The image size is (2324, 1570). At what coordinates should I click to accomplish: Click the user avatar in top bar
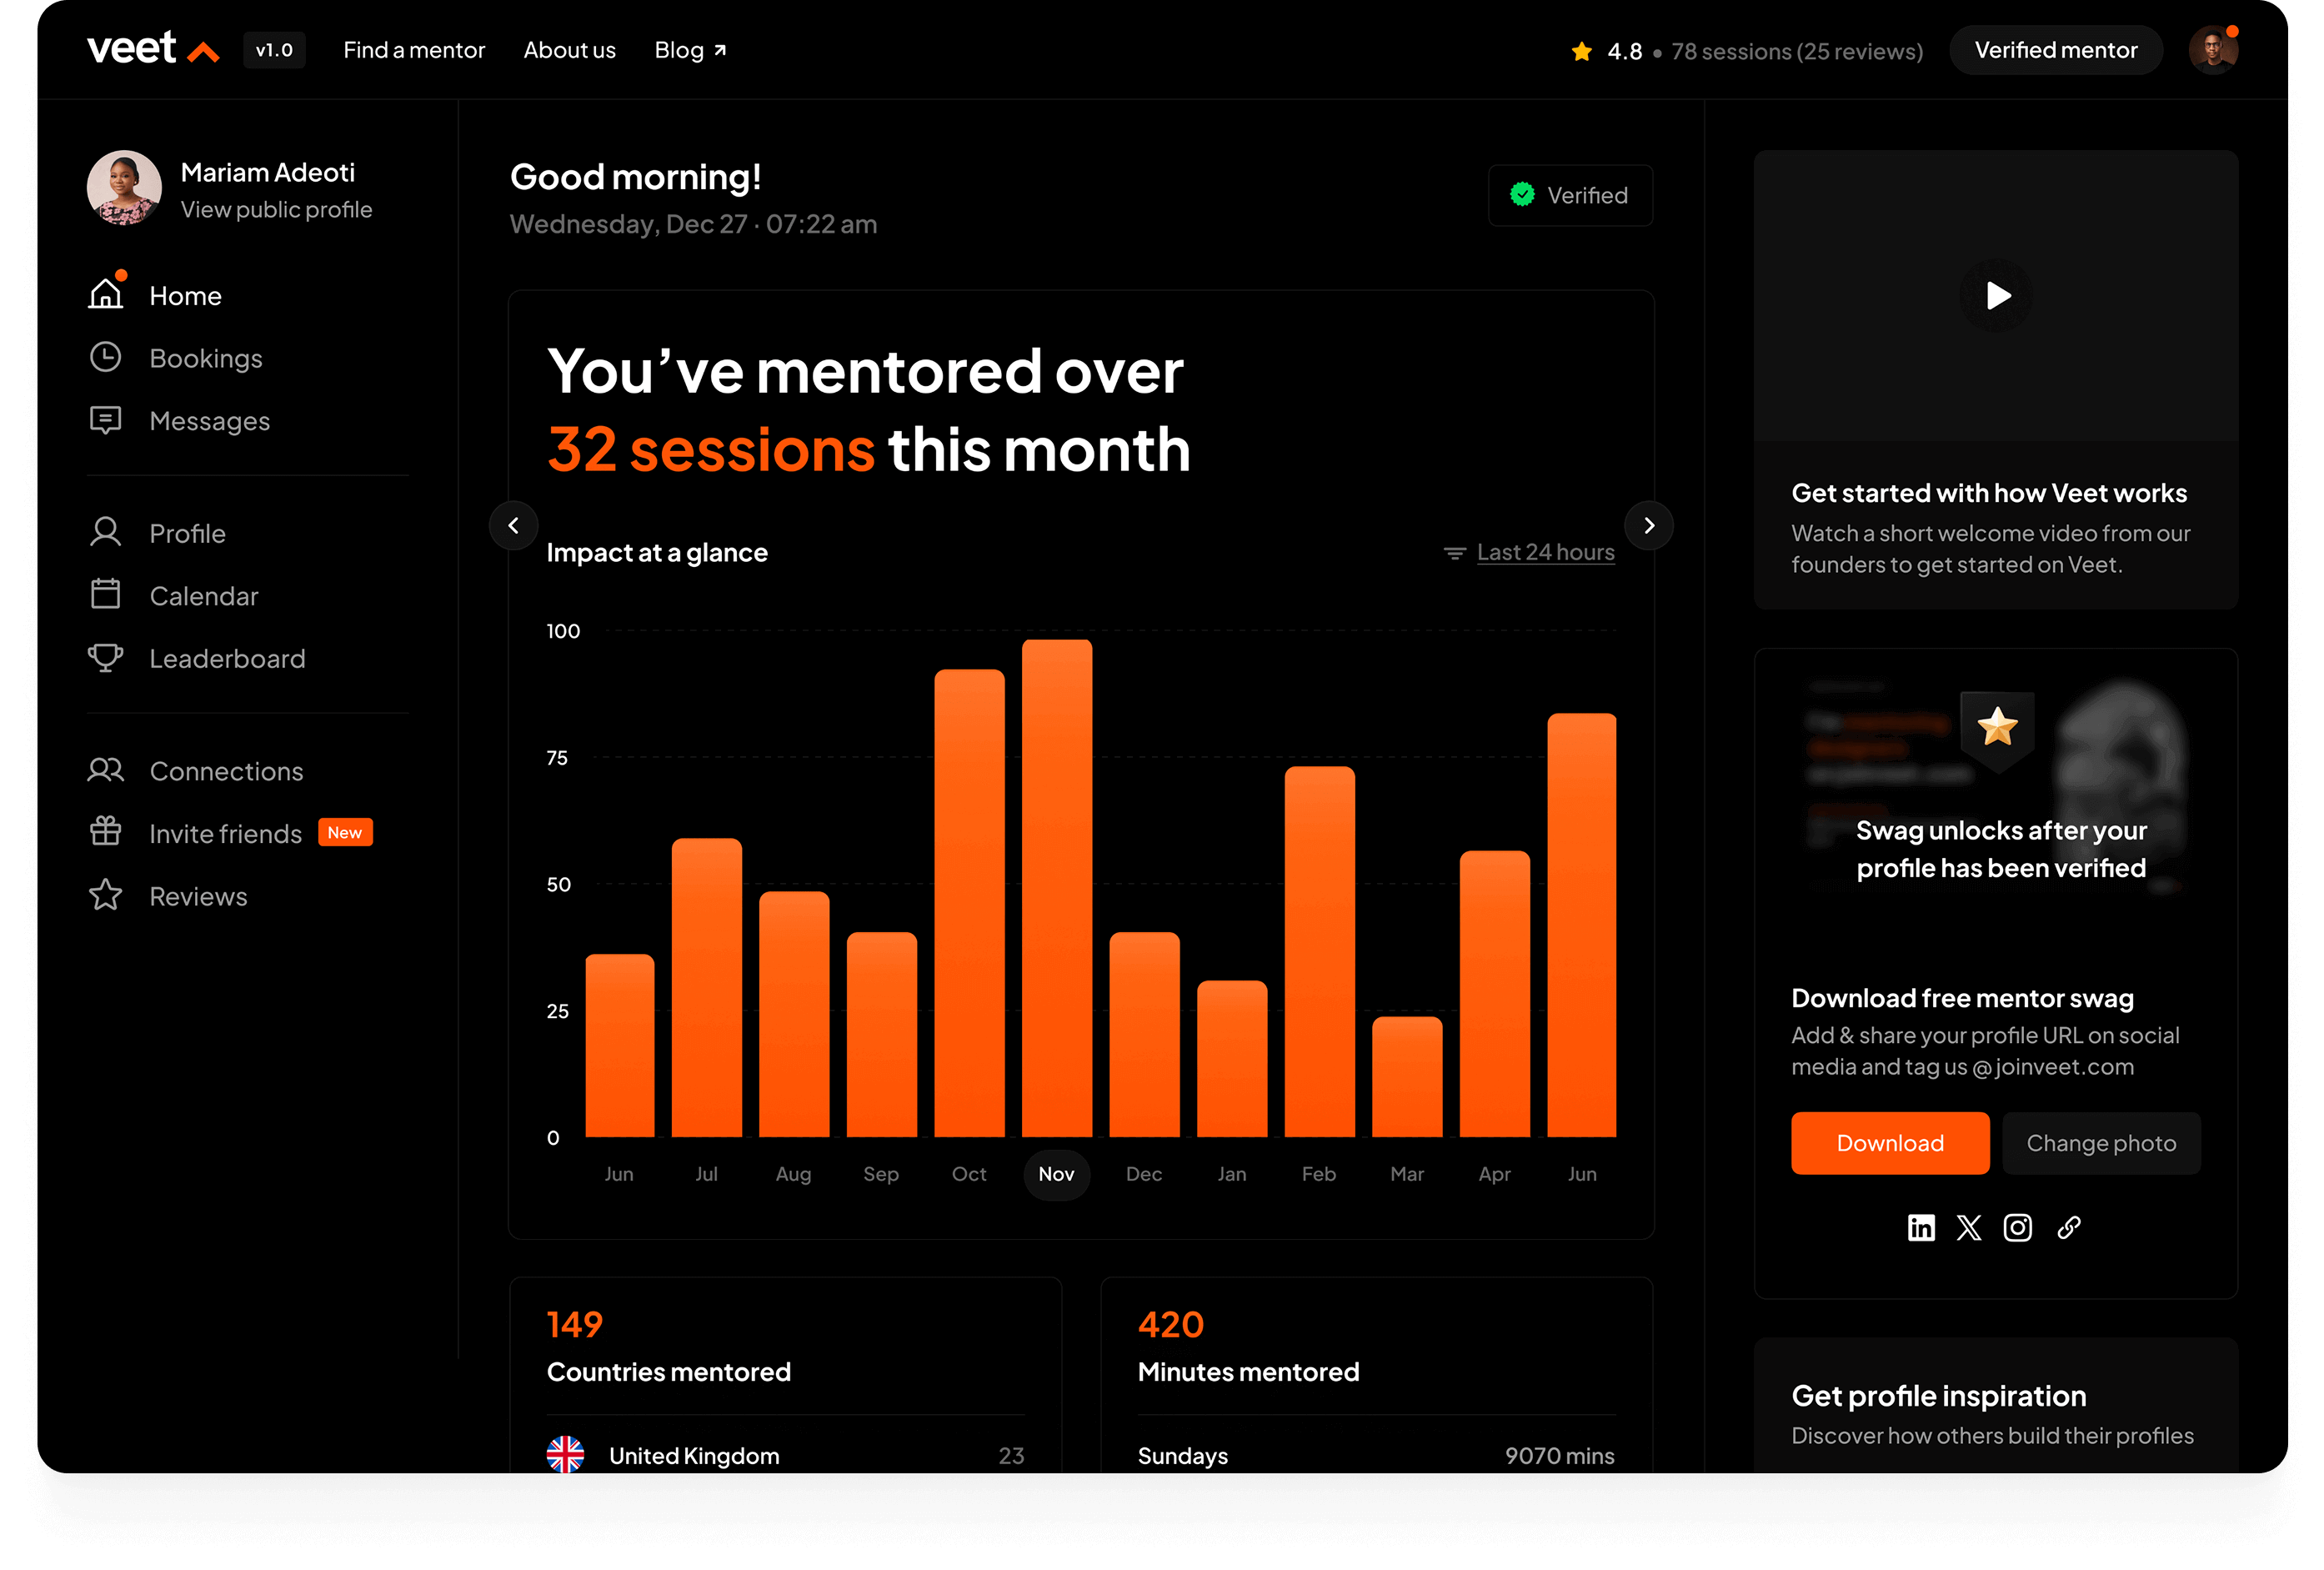(x=2212, y=50)
